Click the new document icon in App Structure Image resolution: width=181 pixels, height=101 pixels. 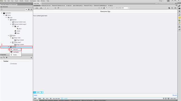click(2, 9)
